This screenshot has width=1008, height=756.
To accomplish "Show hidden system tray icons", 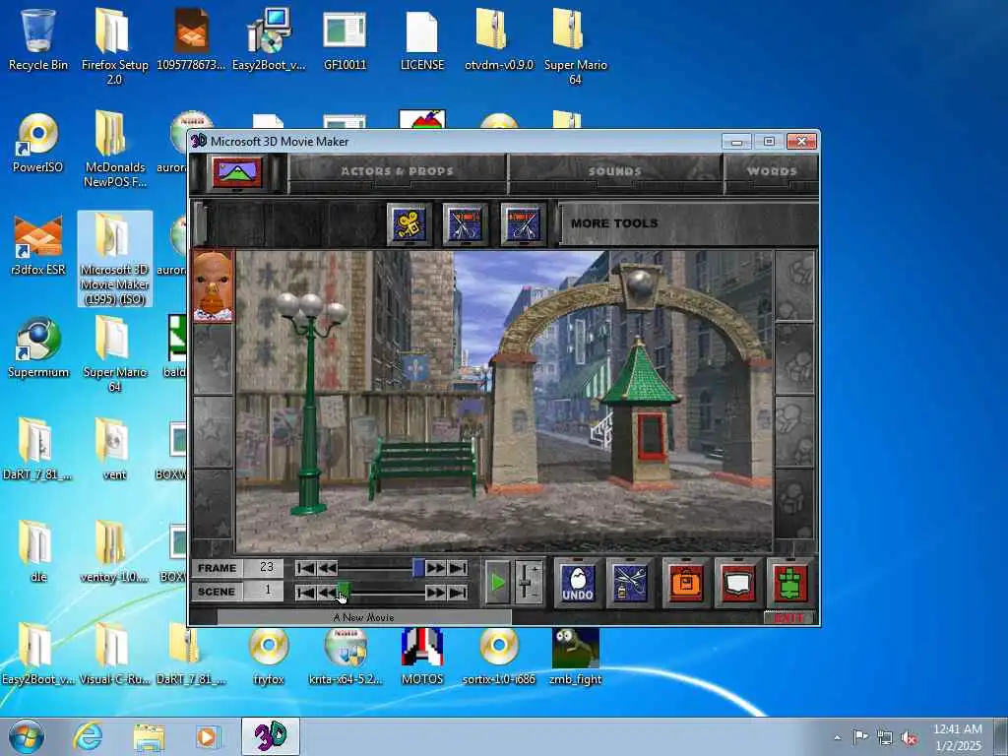I will pos(837,737).
